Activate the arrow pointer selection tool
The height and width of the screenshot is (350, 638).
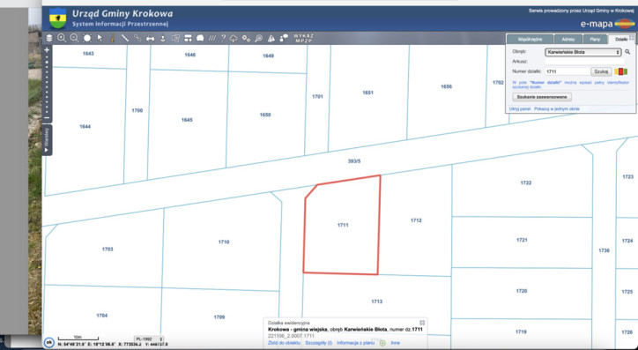tap(100, 38)
